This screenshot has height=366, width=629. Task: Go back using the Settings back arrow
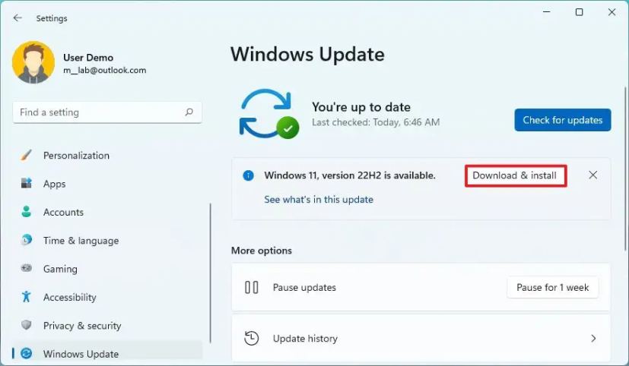coord(17,18)
